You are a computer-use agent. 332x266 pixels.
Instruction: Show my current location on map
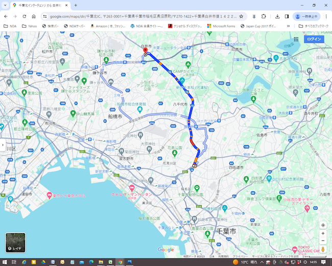323,225
